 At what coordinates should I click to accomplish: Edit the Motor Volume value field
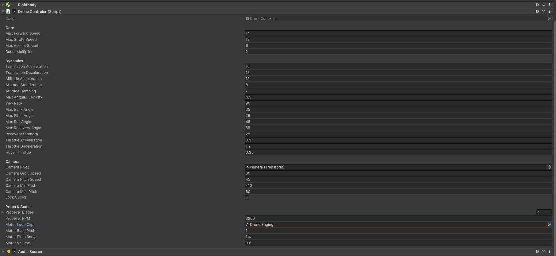(398, 243)
